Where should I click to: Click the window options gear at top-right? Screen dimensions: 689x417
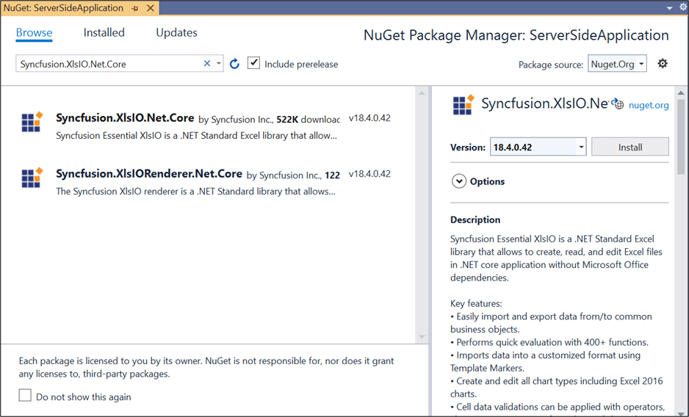coord(682,7)
